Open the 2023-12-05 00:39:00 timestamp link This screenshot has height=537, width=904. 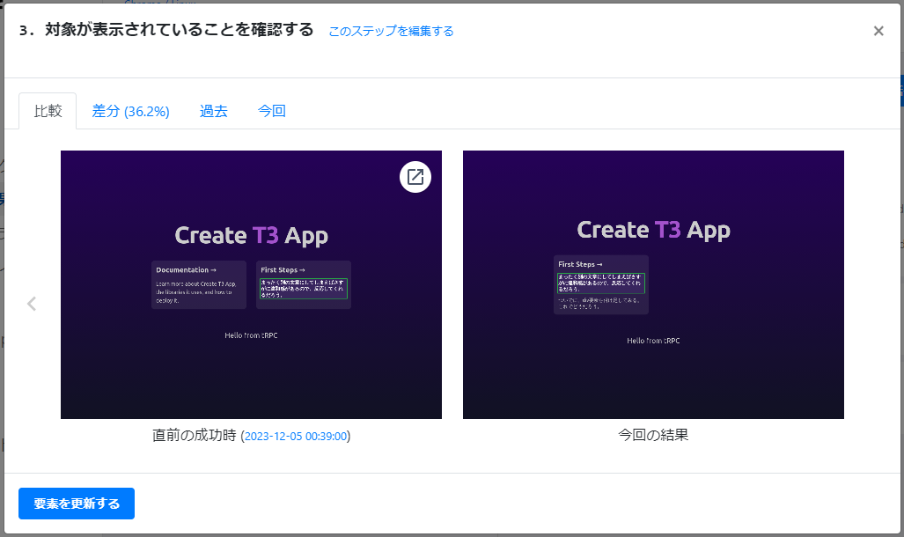tap(296, 436)
